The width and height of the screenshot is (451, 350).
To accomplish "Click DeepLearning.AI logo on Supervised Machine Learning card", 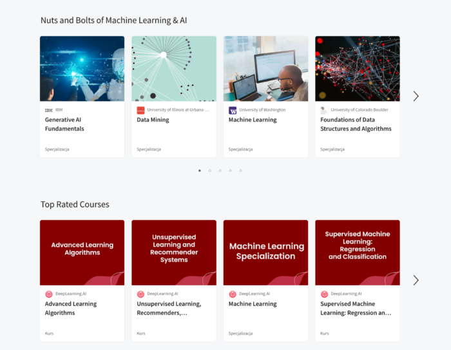I will point(325,294).
